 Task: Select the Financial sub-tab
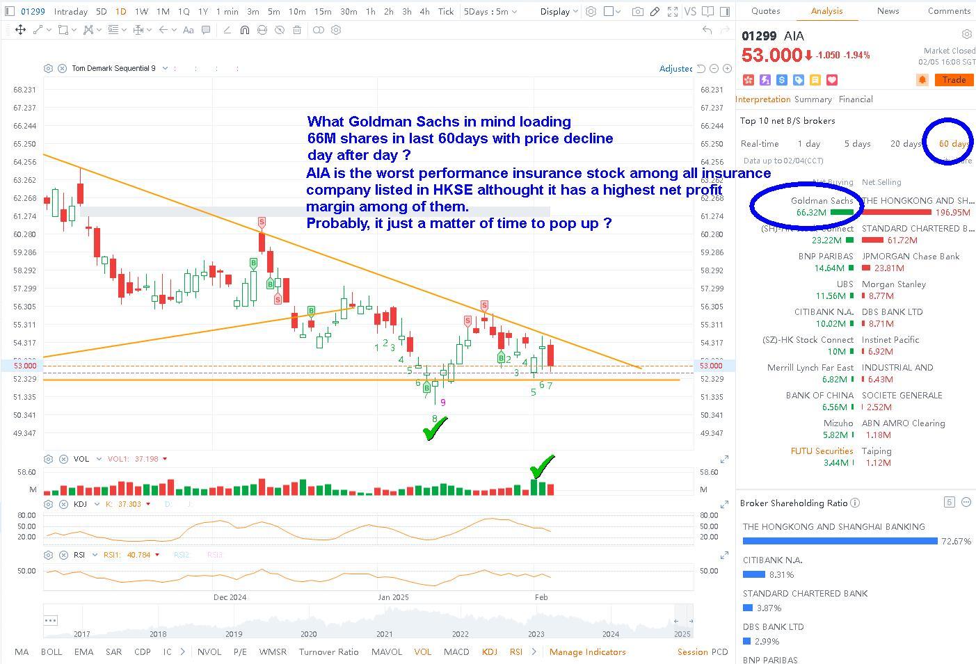(856, 99)
